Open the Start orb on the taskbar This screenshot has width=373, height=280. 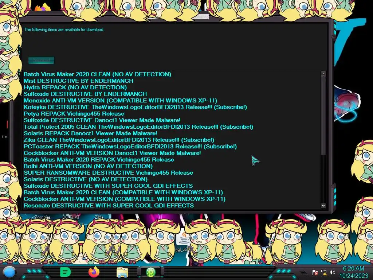pos(9,272)
